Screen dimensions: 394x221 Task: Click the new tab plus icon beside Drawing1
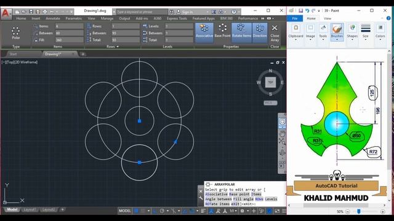tap(82, 54)
